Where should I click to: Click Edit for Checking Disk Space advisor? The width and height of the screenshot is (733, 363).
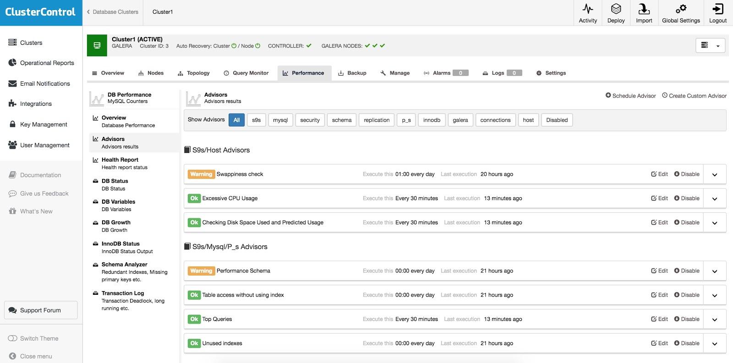click(x=659, y=222)
